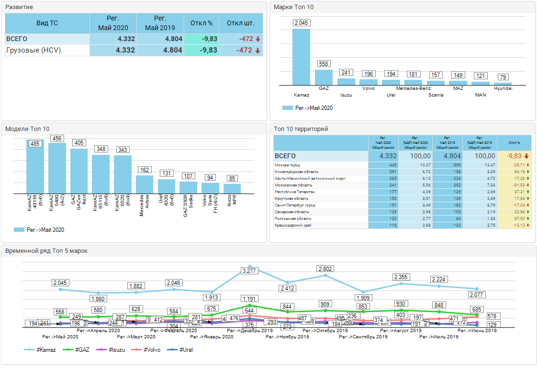Click the #Isuzu legend color marker
The height and width of the screenshot is (379, 537).
[x=102, y=350]
